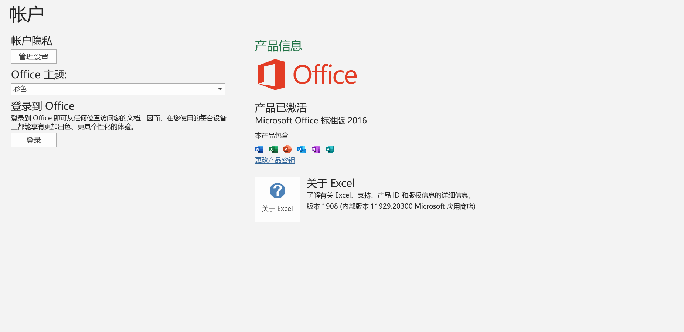This screenshot has width=684, height=332.
Task: Click the Office 主题 label
Action: click(39, 75)
